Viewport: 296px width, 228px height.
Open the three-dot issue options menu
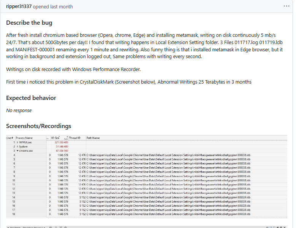coord(287,6)
